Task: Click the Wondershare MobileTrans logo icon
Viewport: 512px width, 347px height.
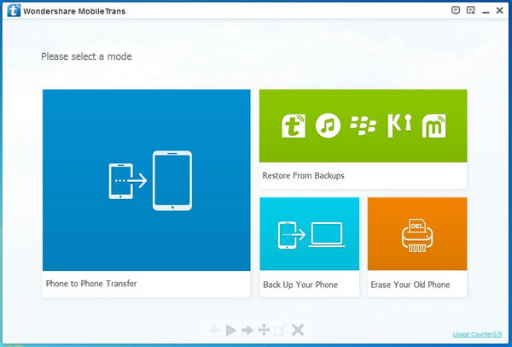Action: pyautogui.click(x=13, y=11)
